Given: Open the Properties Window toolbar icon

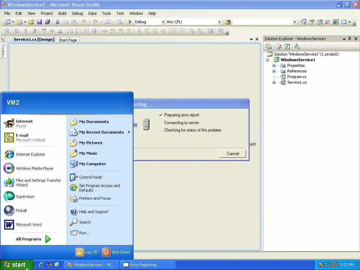Looking at the screenshot, I should pos(311,22).
